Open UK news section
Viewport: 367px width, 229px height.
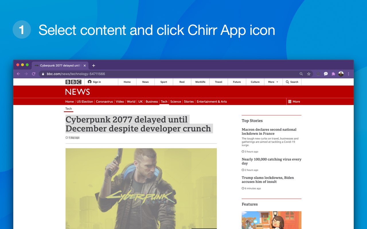click(x=140, y=102)
